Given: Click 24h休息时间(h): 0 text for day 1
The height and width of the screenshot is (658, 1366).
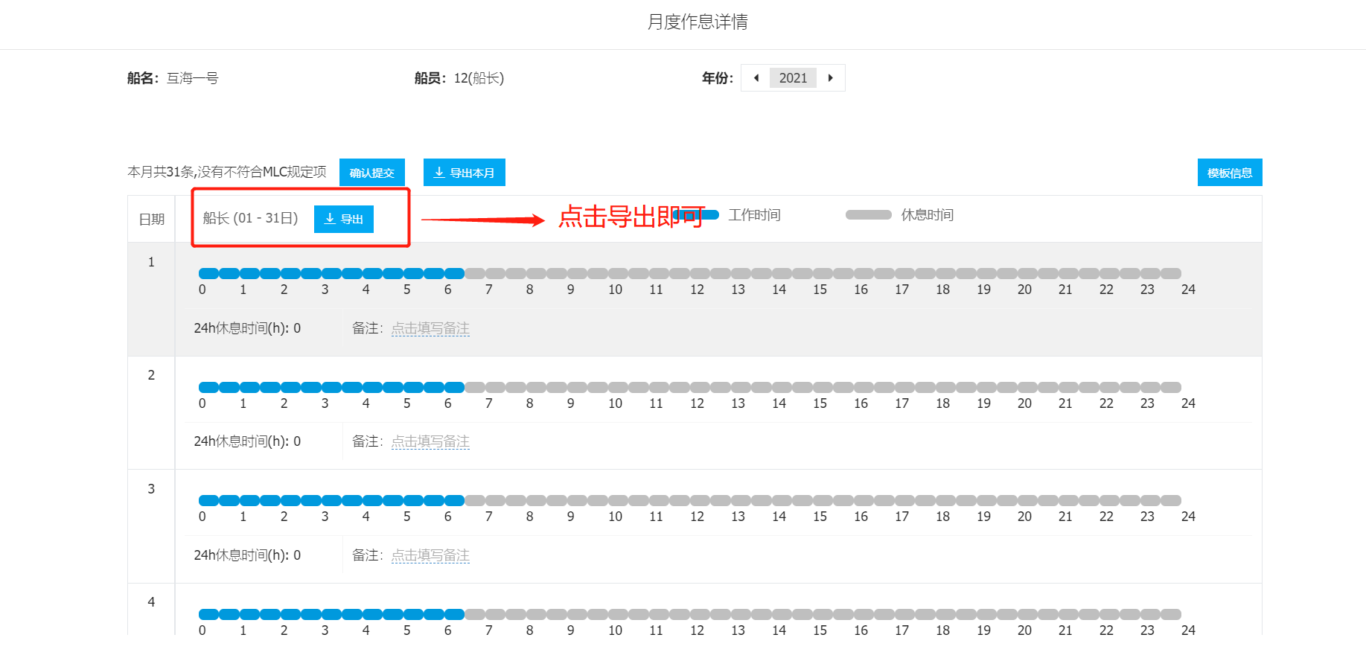Looking at the screenshot, I should pos(247,328).
